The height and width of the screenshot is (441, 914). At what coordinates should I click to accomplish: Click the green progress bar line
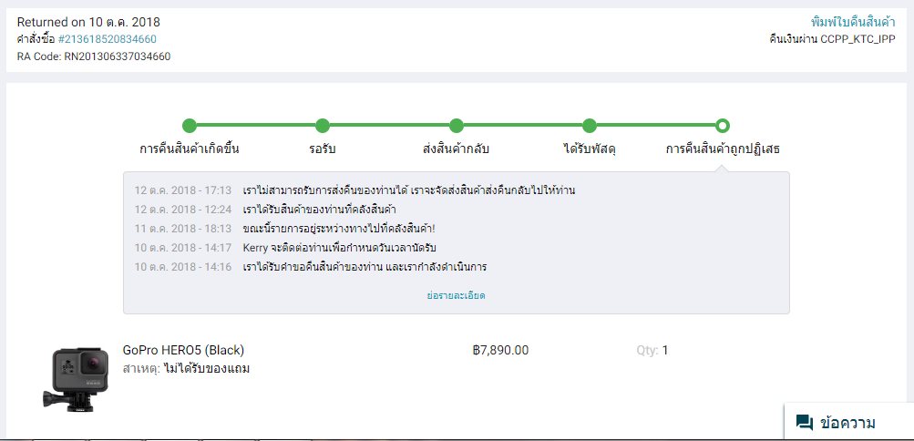point(456,125)
